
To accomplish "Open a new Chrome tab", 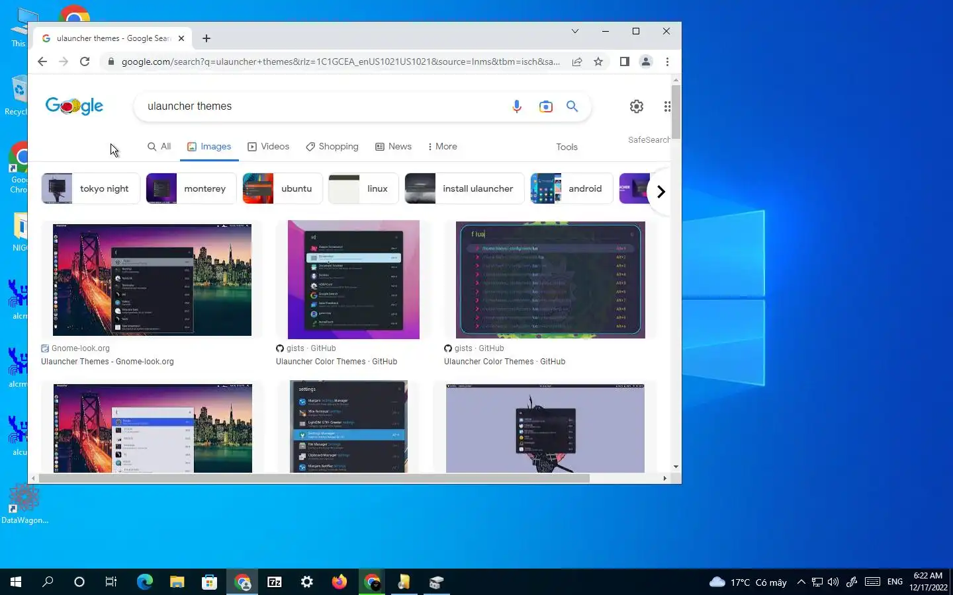I will pos(206,38).
